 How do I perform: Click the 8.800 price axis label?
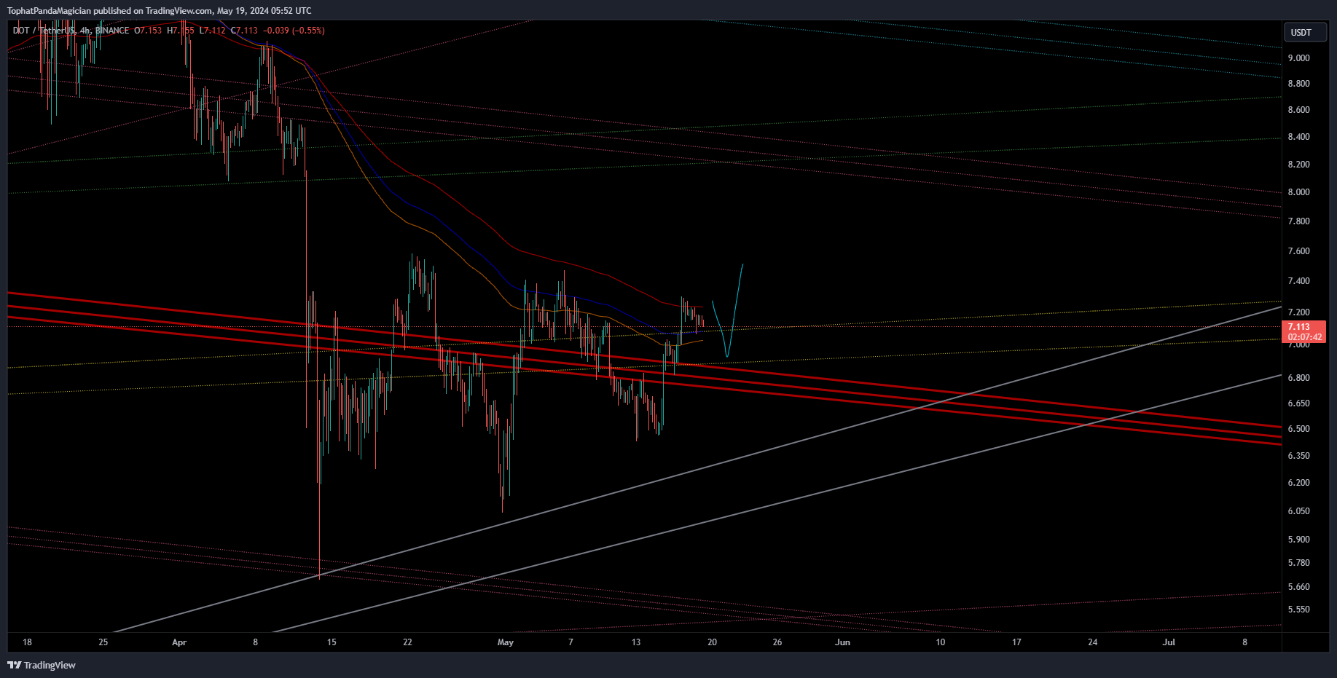(x=1298, y=84)
